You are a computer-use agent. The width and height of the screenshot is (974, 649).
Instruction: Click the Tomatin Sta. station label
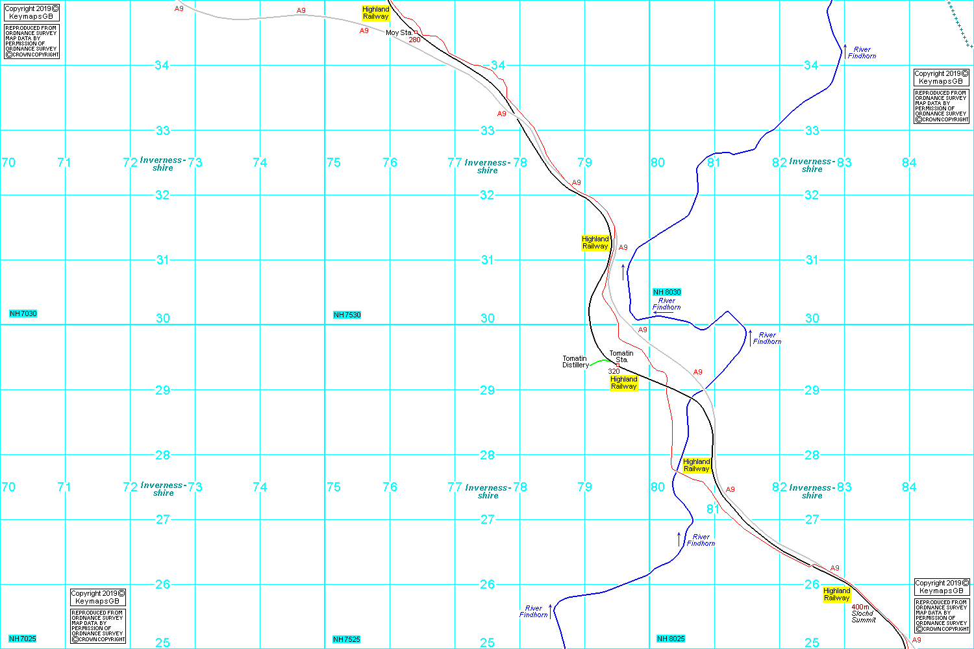coord(621,356)
